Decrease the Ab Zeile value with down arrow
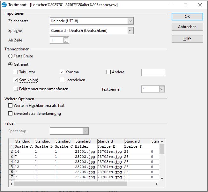The height and width of the screenshot is (192, 208). click(x=66, y=42)
